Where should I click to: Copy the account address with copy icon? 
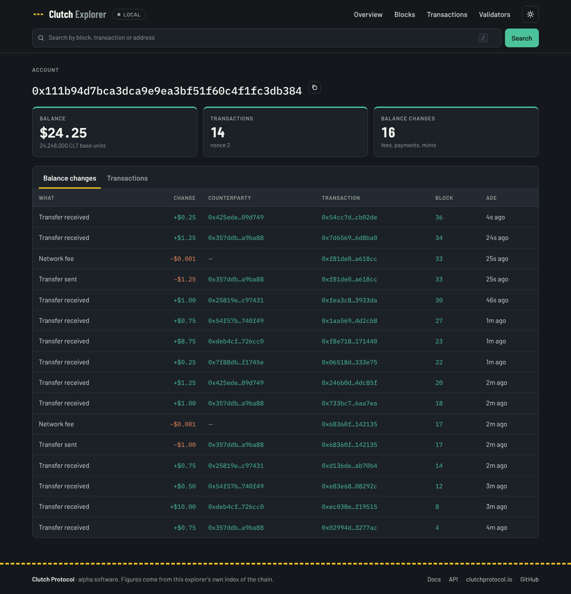pos(314,87)
